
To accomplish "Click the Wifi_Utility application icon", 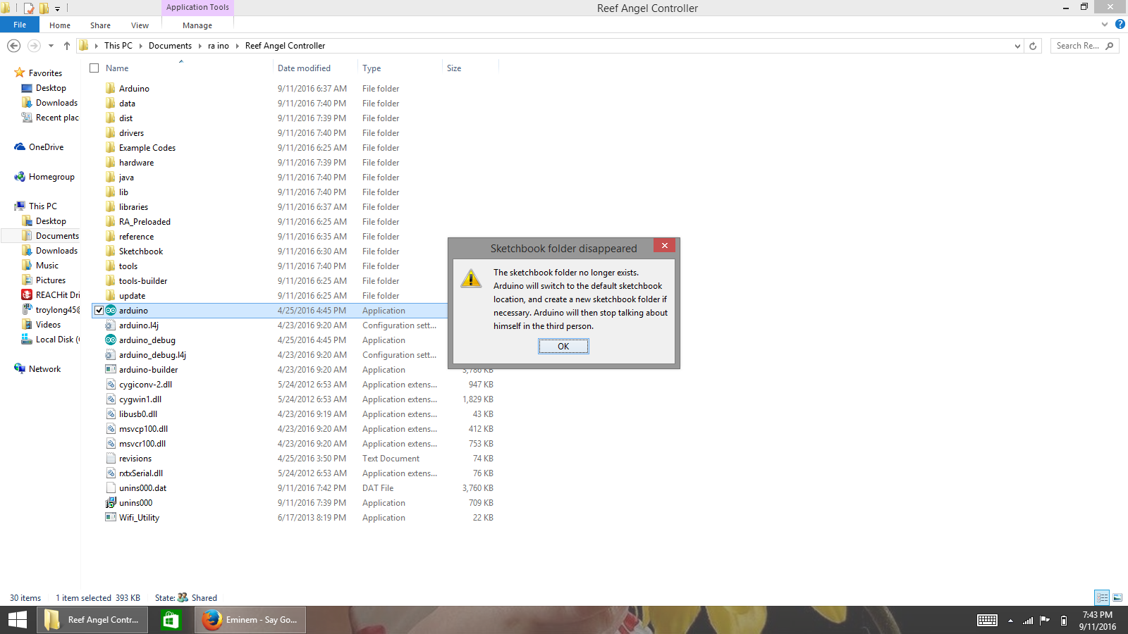I will (x=111, y=518).
